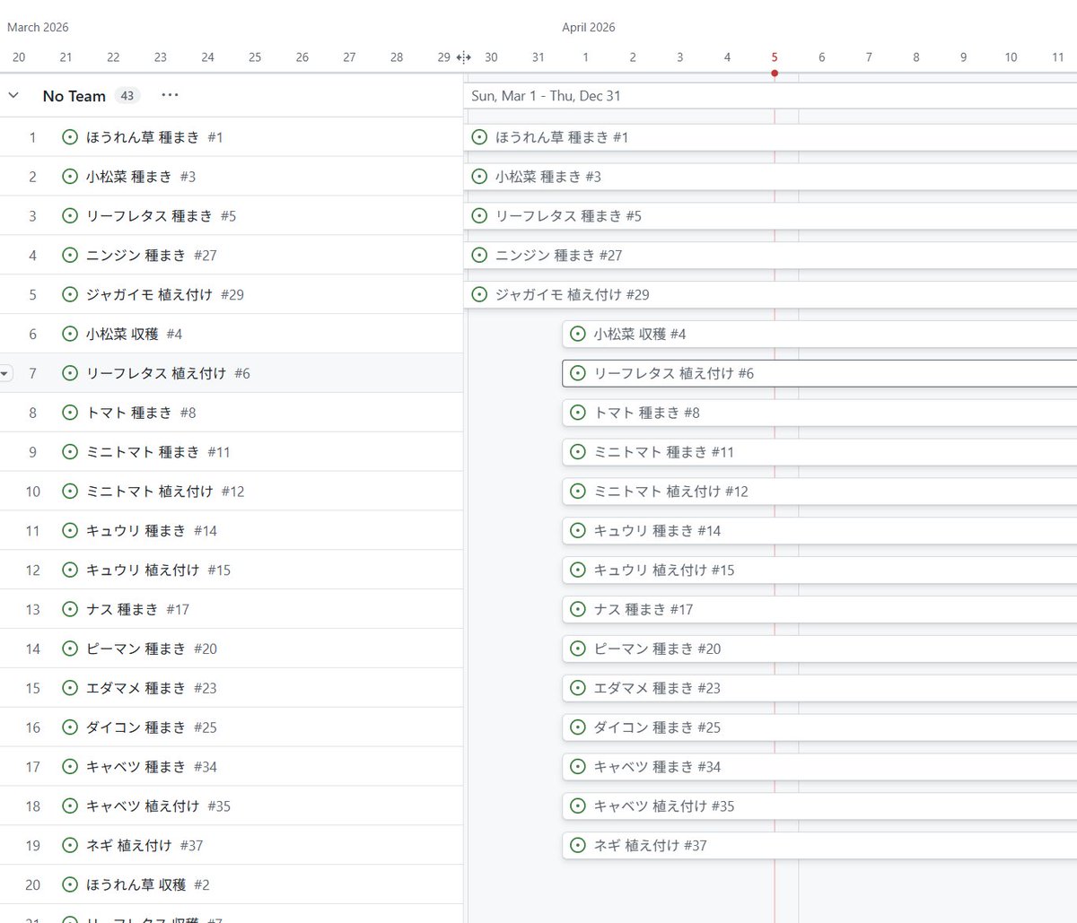1077x923 pixels.
Task: Select the ダイコン 種まき #25 roadmap bar
Action: (x=819, y=727)
